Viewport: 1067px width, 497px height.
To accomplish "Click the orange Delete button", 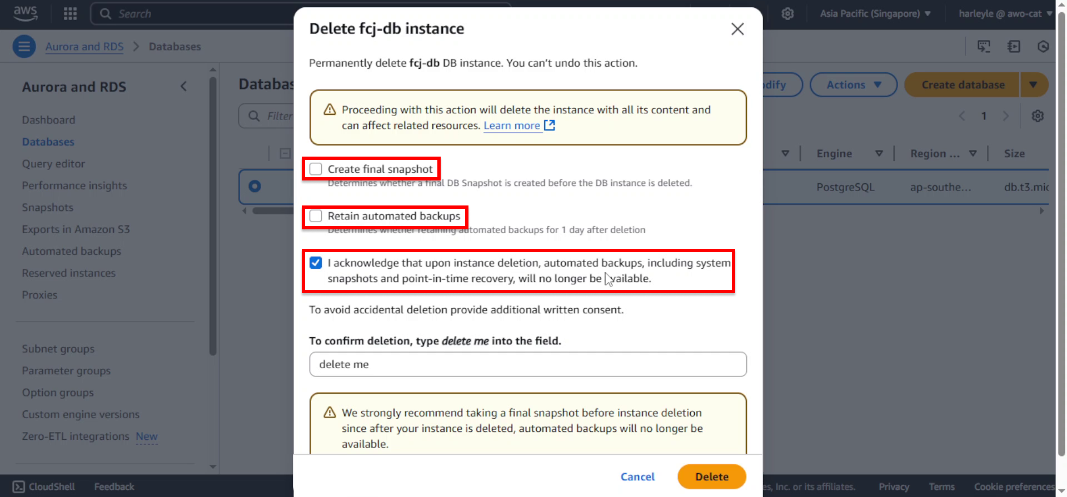I will (712, 476).
